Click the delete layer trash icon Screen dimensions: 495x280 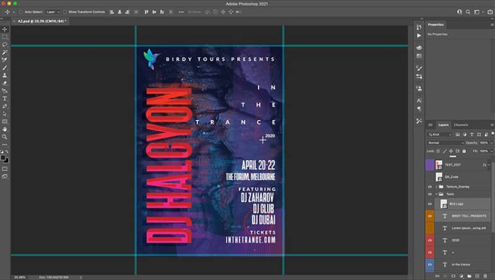coord(485,276)
